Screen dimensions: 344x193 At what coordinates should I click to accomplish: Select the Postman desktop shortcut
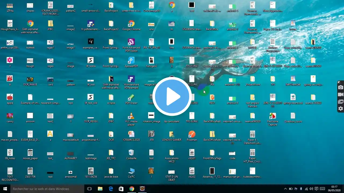point(192,136)
